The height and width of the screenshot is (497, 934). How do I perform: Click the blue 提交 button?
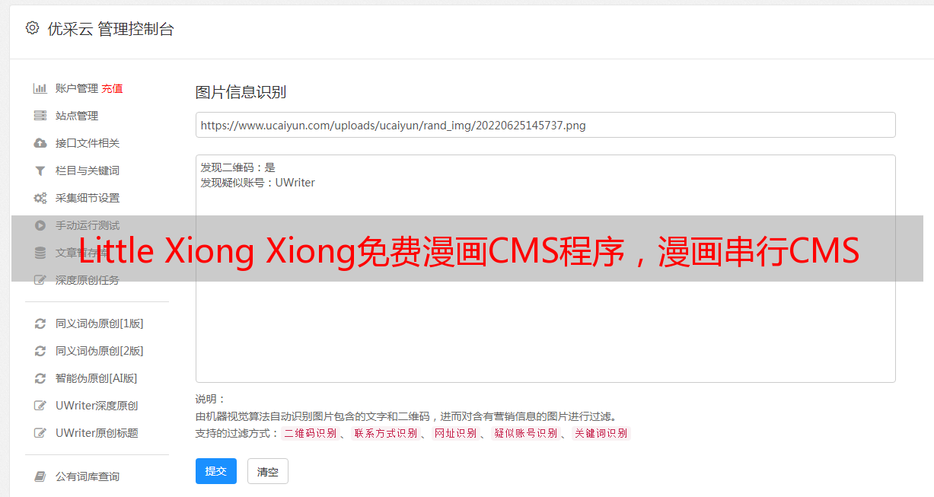pyautogui.click(x=216, y=471)
